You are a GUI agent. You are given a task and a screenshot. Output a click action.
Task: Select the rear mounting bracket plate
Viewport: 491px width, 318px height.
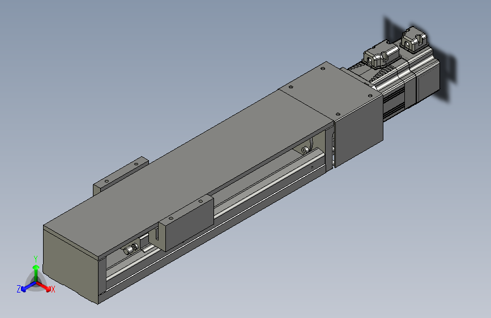coord(121,175)
